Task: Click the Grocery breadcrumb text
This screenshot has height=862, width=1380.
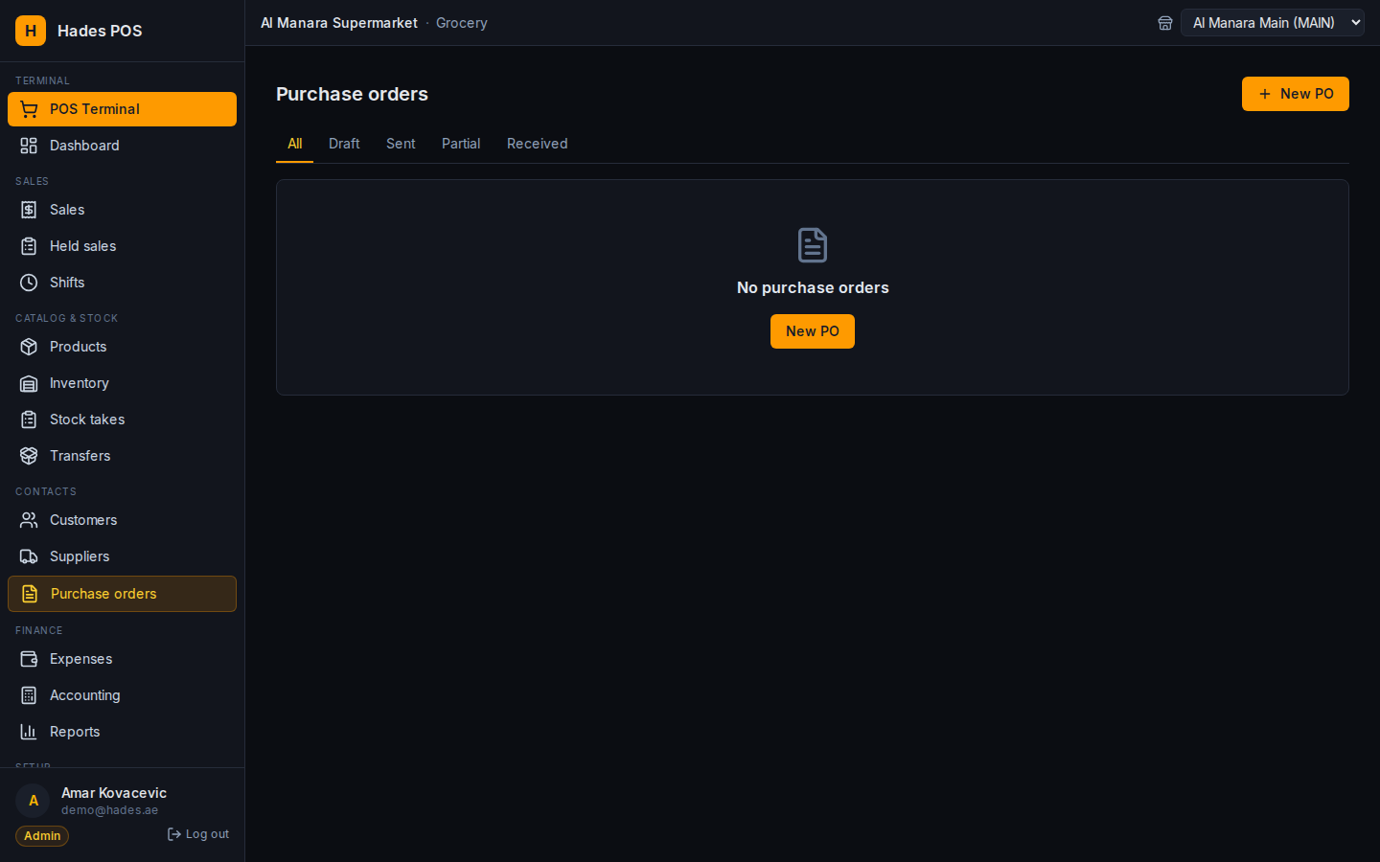Action: click(x=462, y=23)
